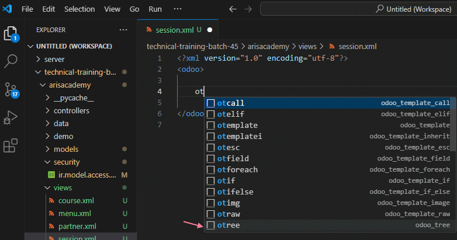Click the XML icon of partner.xml
Viewport: 457px width, 240px height.
coord(51,227)
